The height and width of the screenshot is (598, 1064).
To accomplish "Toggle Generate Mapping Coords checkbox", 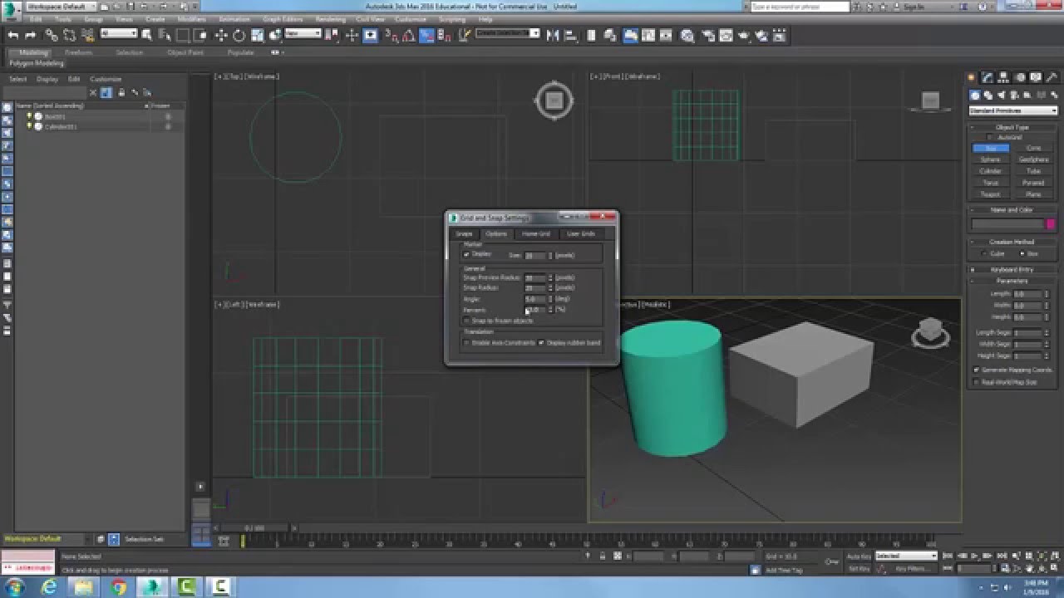I will (976, 370).
